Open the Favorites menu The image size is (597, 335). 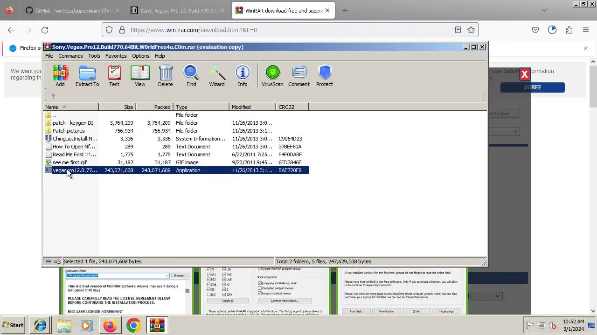[116, 56]
